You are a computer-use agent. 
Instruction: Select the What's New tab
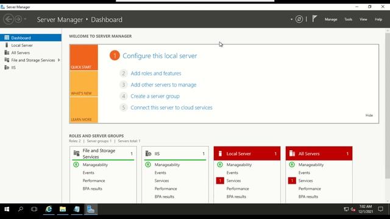83,84
